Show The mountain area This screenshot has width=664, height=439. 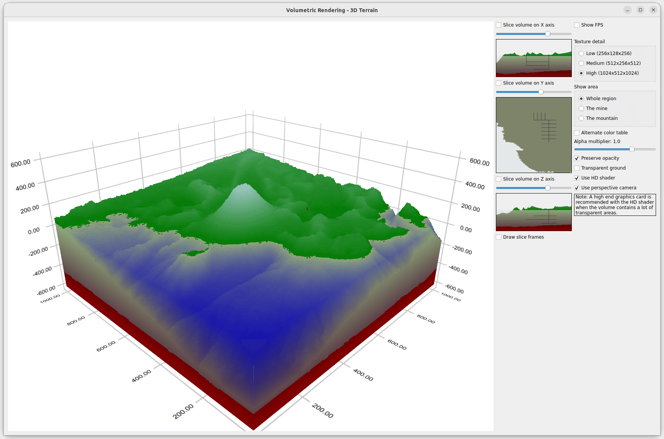tap(581, 118)
